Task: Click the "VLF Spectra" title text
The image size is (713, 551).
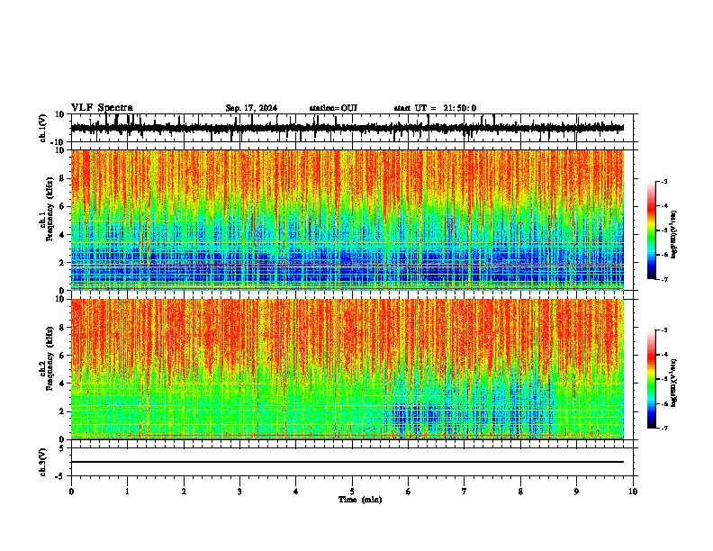Action: [102, 108]
